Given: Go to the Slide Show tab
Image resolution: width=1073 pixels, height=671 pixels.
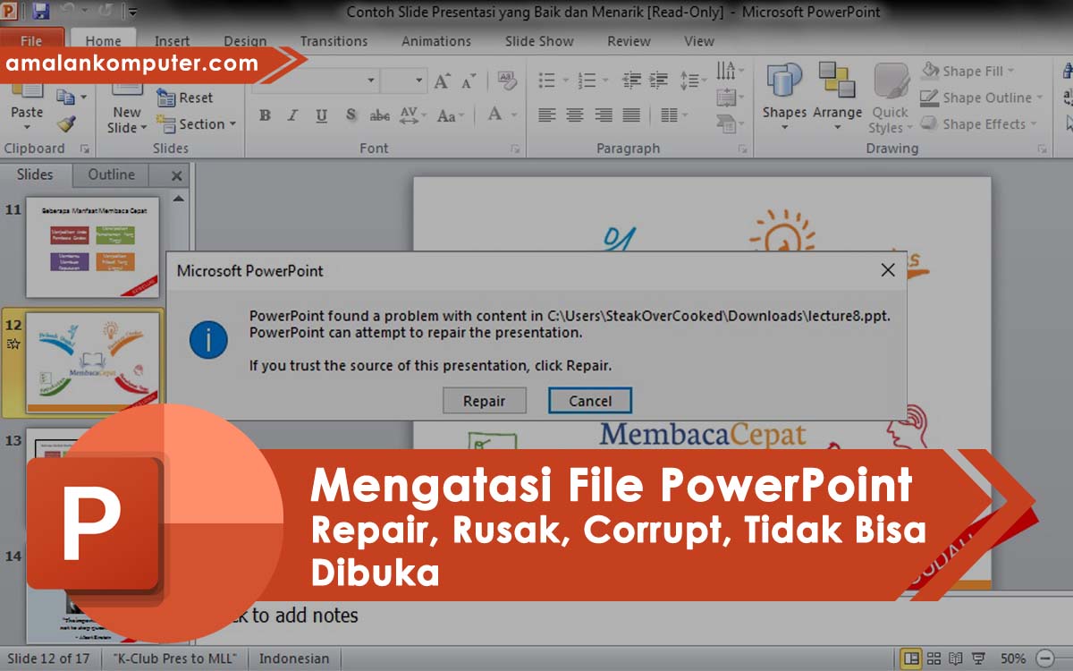Looking at the screenshot, I should (x=539, y=41).
